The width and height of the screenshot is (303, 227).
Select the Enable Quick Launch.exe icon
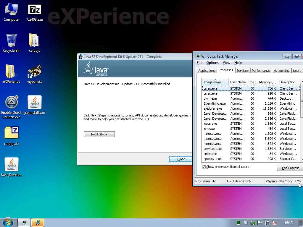[x=12, y=107]
